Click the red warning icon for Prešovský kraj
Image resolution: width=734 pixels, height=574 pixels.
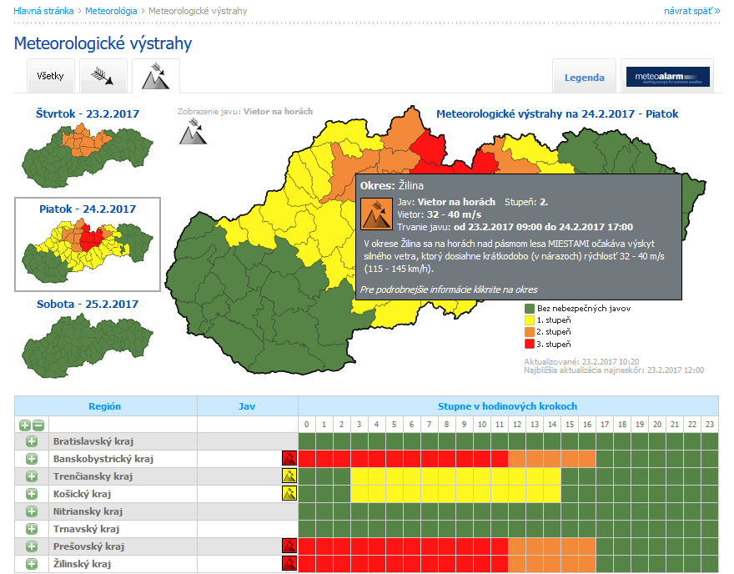(289, 546)
